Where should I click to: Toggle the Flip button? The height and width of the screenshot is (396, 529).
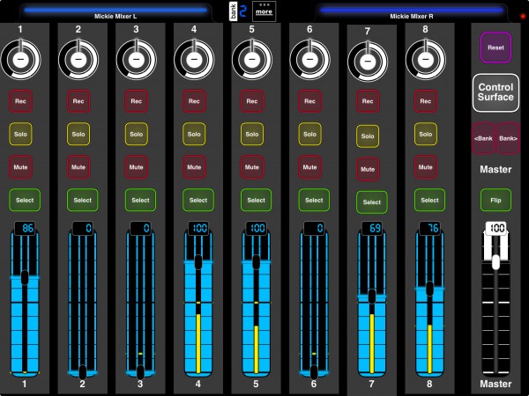pos(495,200)
